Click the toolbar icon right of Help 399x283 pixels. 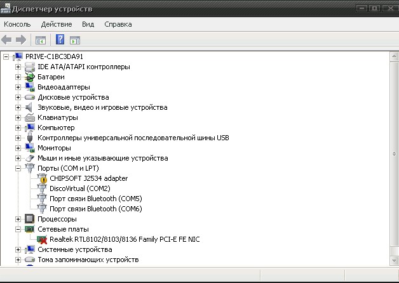pyautogui.click(x=74, y=40)
